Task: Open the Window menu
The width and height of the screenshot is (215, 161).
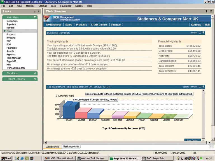Action: (x=79, y=6)
